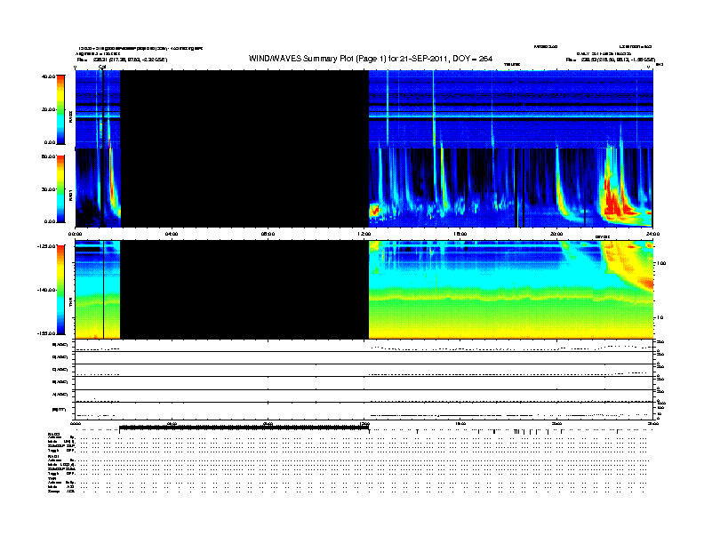This screenshot has height=544, width=704.
Task: Click the WIND/WAVES Summary Plot title
Action: coord(371,59)
